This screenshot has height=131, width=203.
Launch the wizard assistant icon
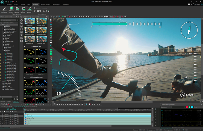tap(4, 10)
